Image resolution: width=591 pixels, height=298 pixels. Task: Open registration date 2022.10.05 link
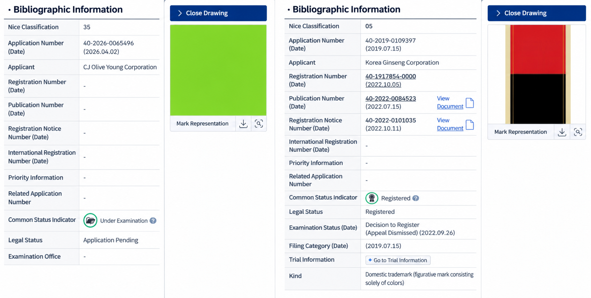[x=383, y=85]
